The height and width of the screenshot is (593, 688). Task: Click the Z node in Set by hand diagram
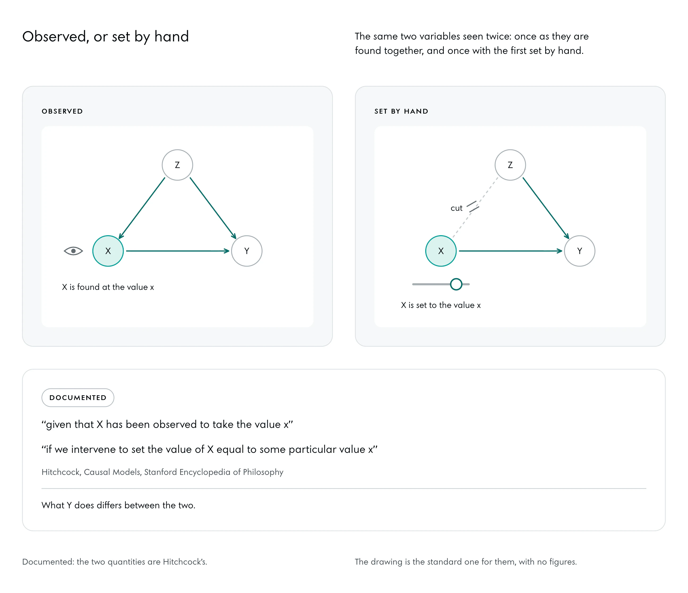click(510, 165)
